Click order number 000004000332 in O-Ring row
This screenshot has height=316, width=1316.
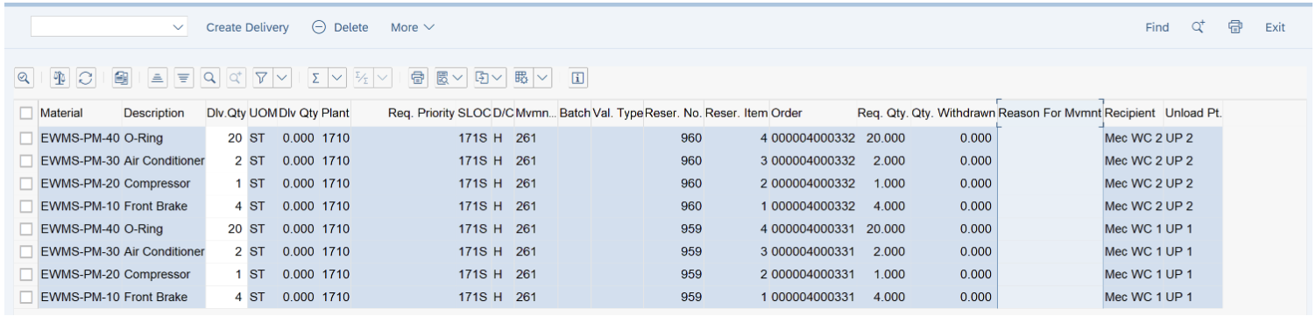pos(812,138)
